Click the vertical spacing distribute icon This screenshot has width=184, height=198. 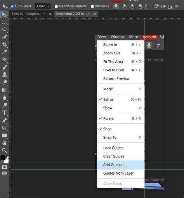(146, 6)
